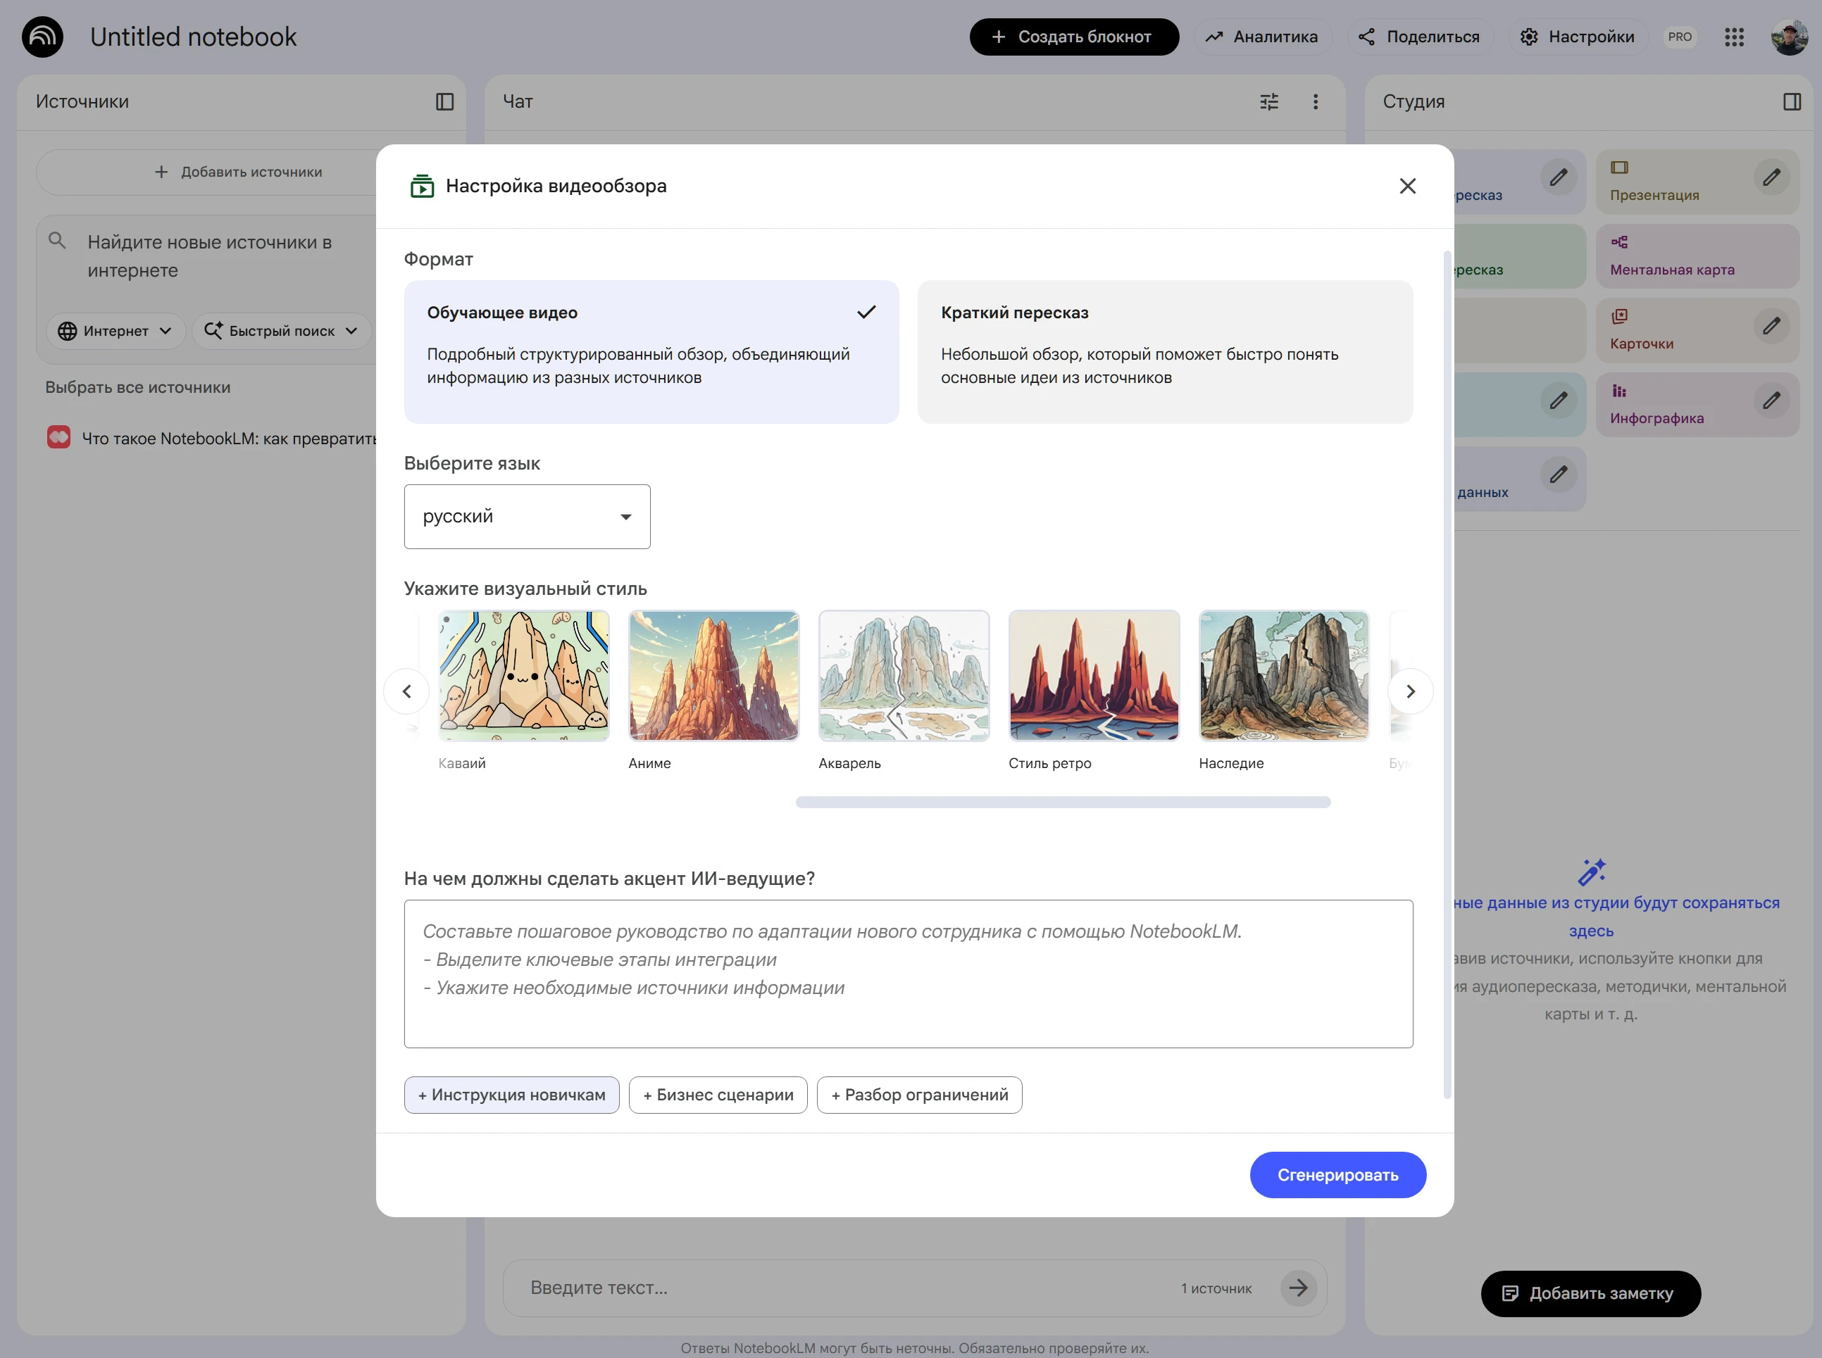The height and width of the screenshot is (1358, 1822).
Task: Toggle the Инструкция новичкам suggestion chip
Action: point(511,1095)
